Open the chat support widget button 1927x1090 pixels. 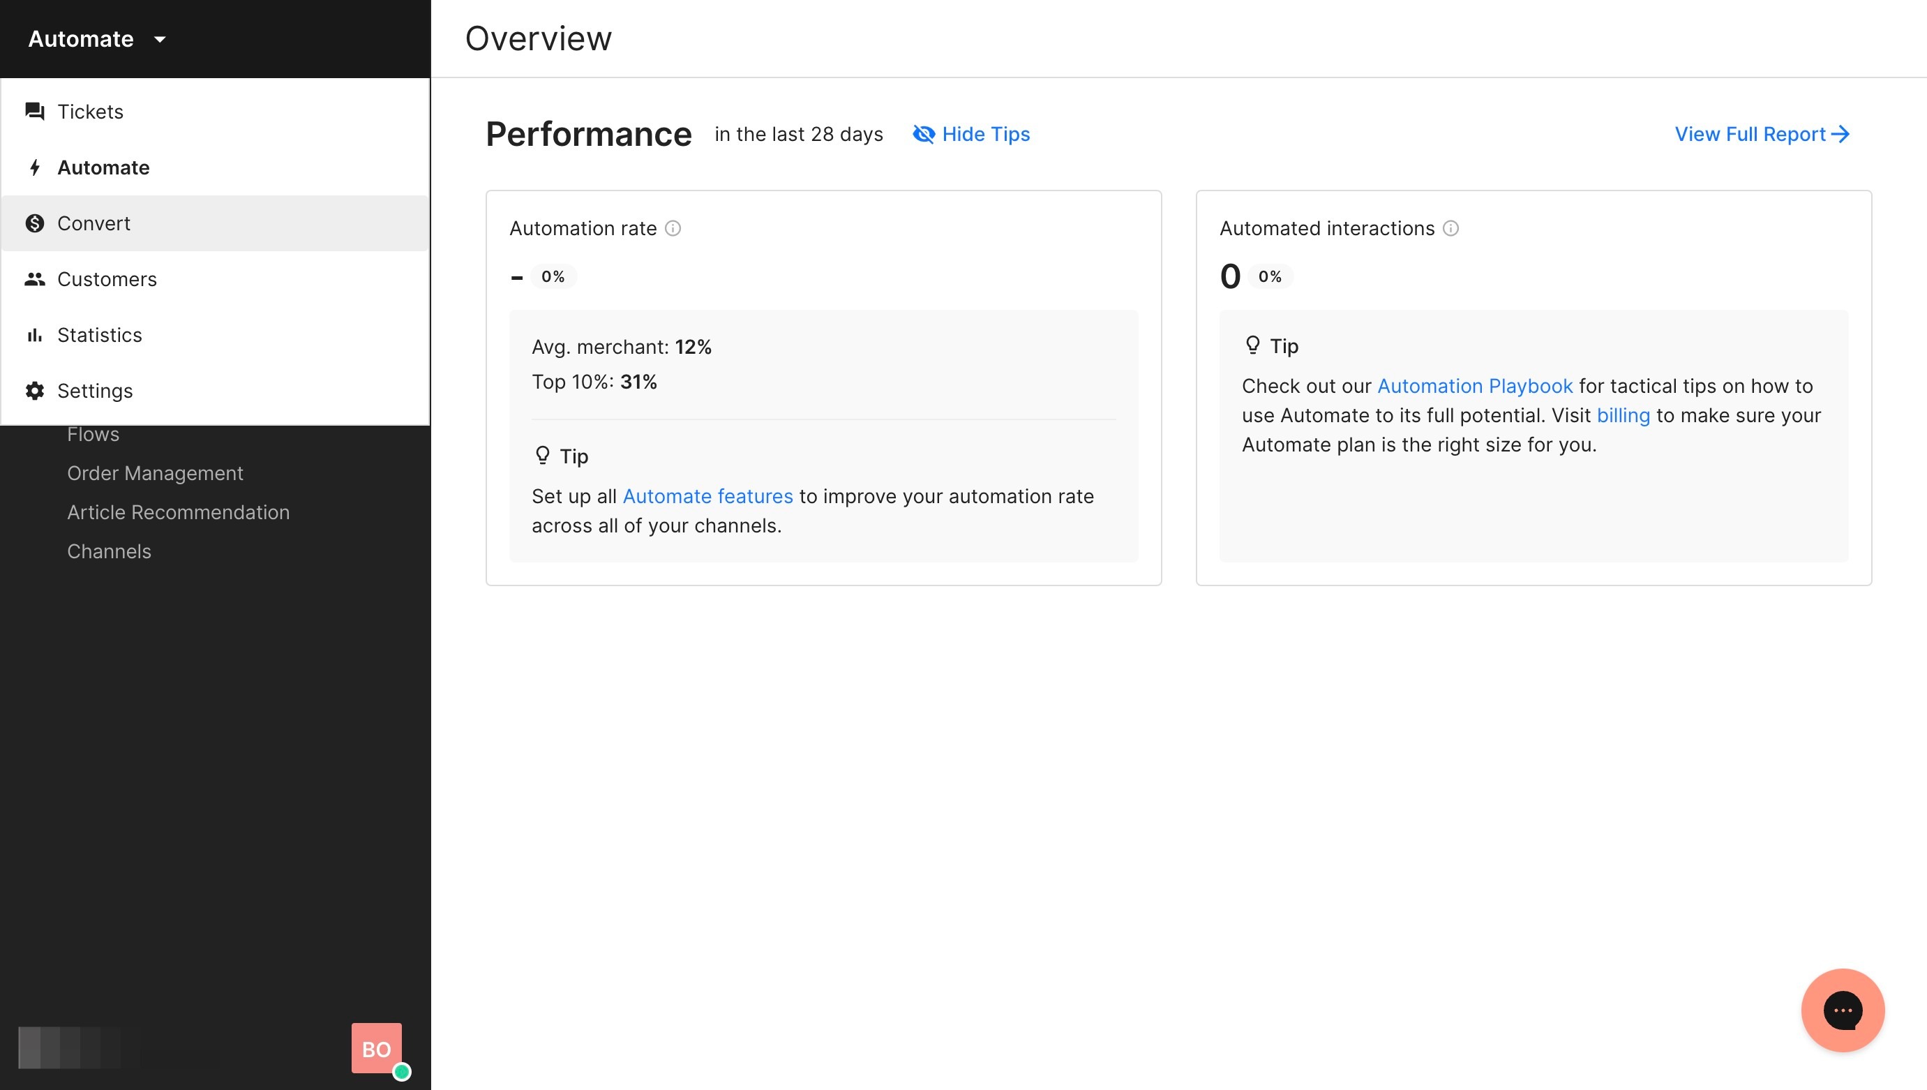[1842, 1010]
